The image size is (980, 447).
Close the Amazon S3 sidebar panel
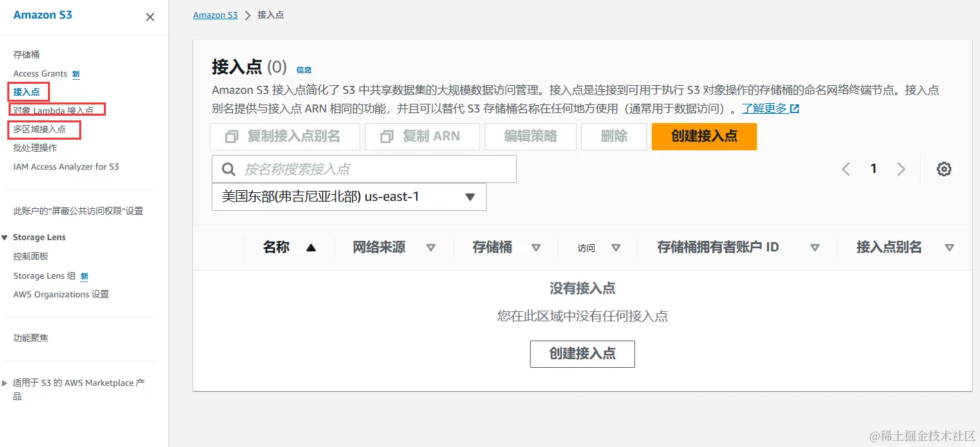(150, 17)
